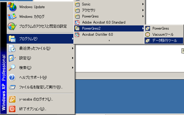Click the Windows Update globe icon
The image size is (184, 115).
click(x=12, y=7)
